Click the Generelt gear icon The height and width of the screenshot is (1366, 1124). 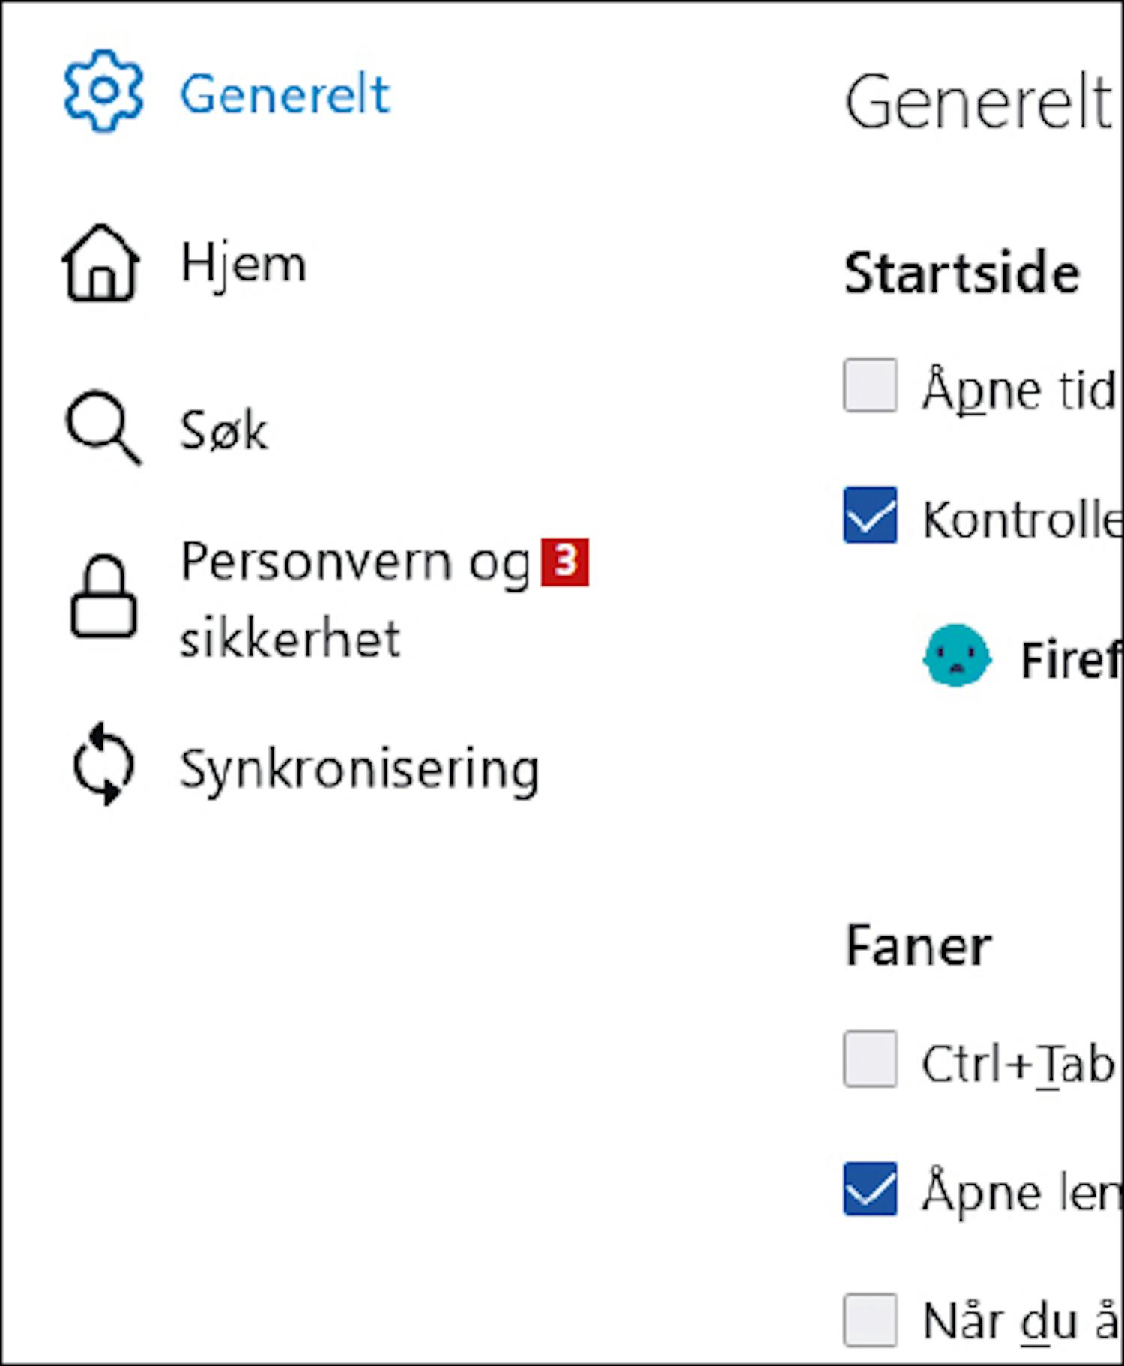[103, 91]
